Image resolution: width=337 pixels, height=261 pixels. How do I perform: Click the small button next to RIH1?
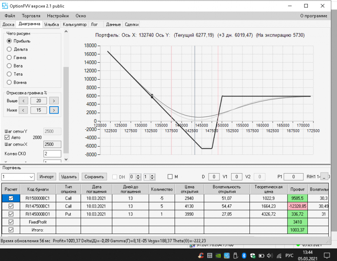tap(324, 177)
